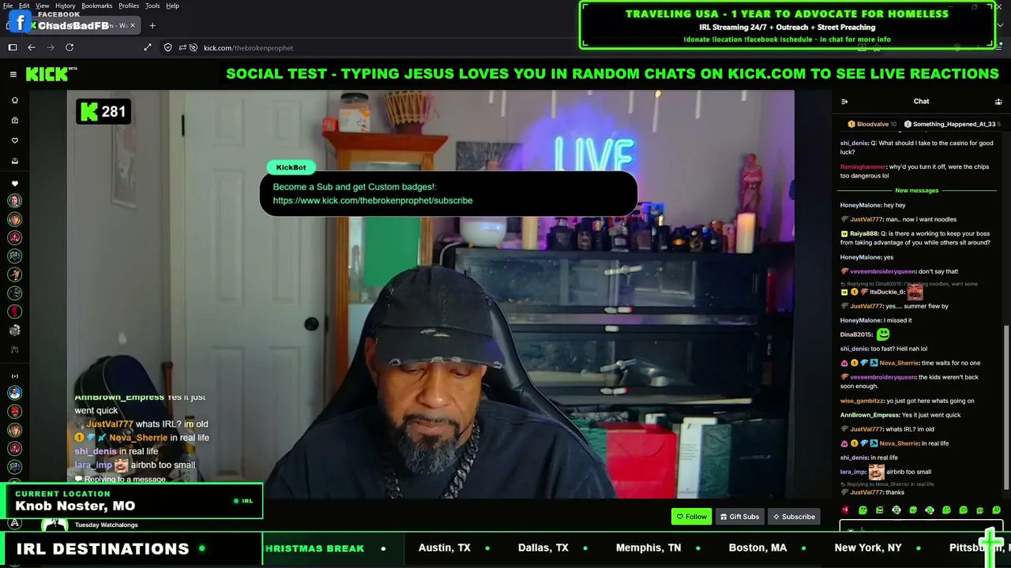This screenshot has height=568, width=1011.
Task: Click username lara_imp in chat panel
Action: (x=853, y=472)
